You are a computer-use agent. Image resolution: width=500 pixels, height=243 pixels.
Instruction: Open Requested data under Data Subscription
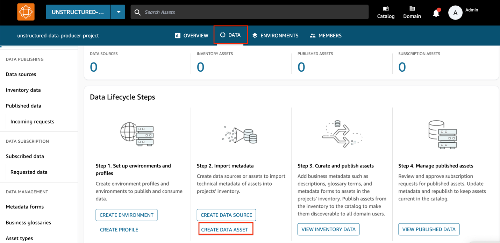[28, 172]
